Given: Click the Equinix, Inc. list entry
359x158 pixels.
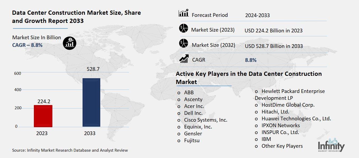Looking at the screenshot, I should point(198,127).
